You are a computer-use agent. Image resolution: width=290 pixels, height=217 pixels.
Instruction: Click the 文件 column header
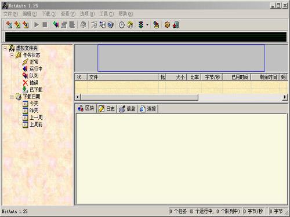click(x=123, y=77)
